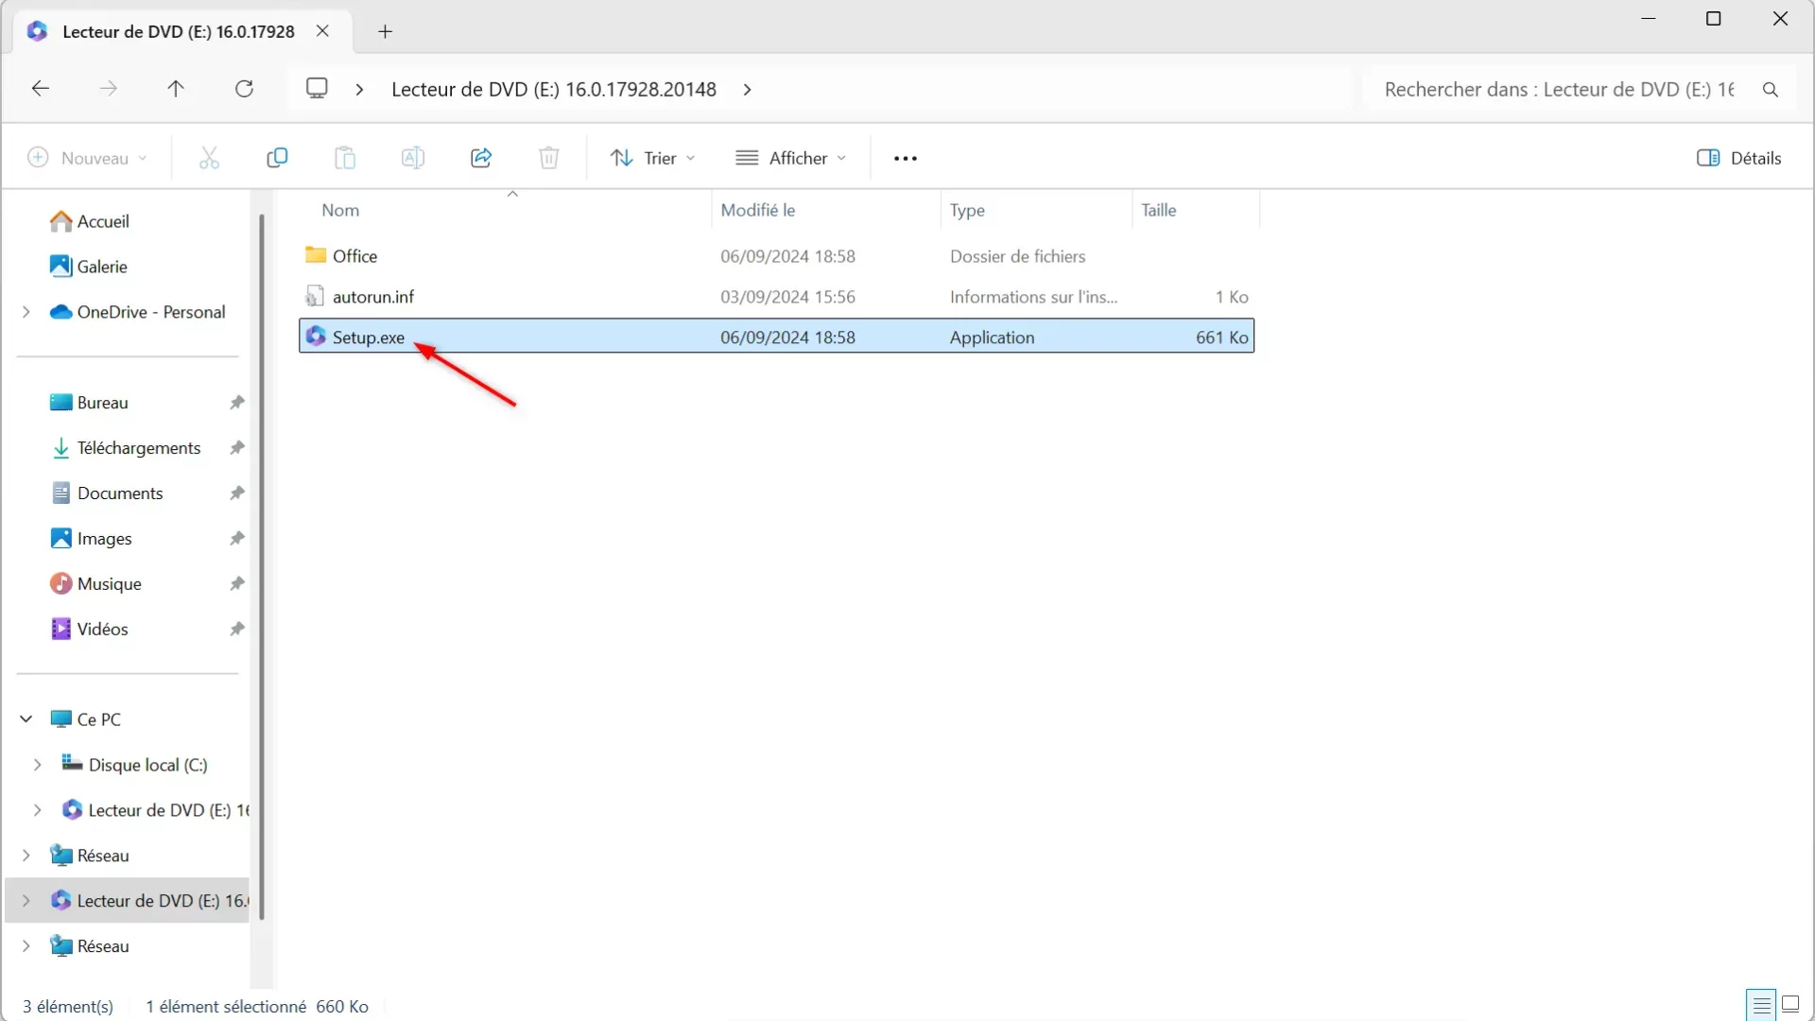Screen dimensions: 1815x1021
Task: Click the forward navigation arrow
Action: click(109, 89)
